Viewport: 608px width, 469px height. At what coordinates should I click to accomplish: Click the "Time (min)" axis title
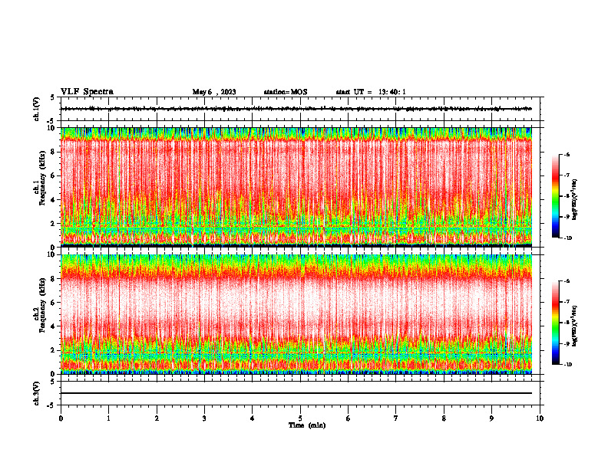[307, 425]
